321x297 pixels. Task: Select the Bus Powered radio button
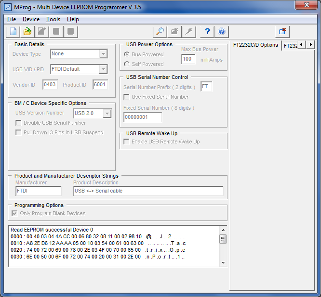click(x=127, y=54)
